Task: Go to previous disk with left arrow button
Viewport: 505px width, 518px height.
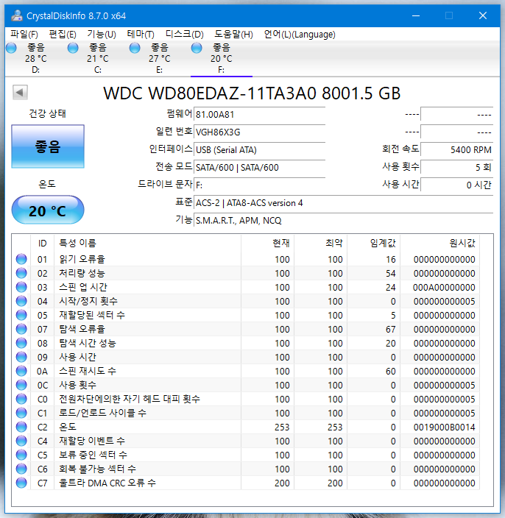Action: tap(20, 92)
